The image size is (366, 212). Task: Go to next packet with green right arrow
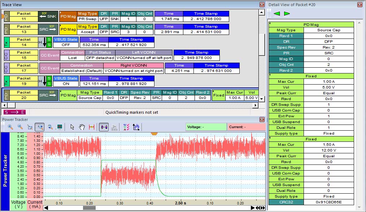(x=287, y=14)
